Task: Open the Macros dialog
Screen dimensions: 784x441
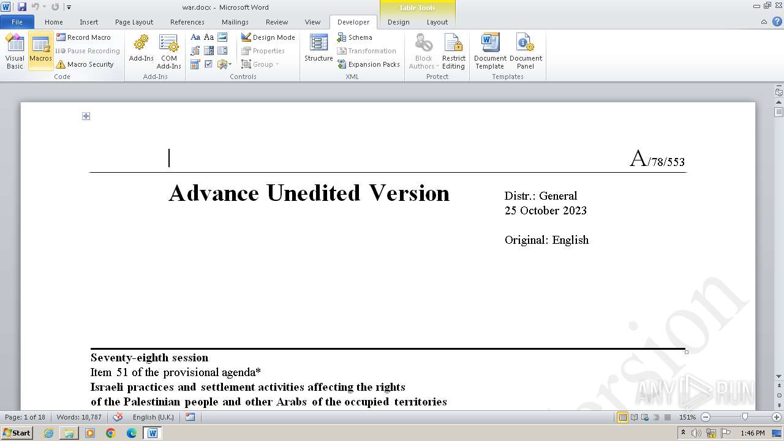Action: (40, 51)
